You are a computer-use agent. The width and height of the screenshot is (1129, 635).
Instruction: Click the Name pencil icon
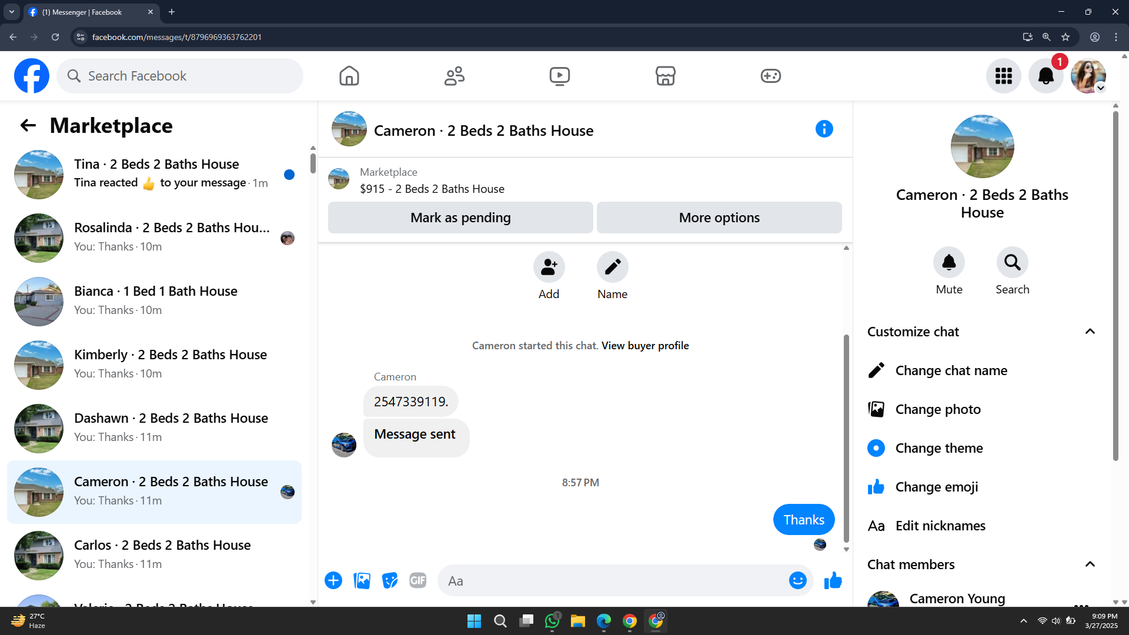click(613, 267)
